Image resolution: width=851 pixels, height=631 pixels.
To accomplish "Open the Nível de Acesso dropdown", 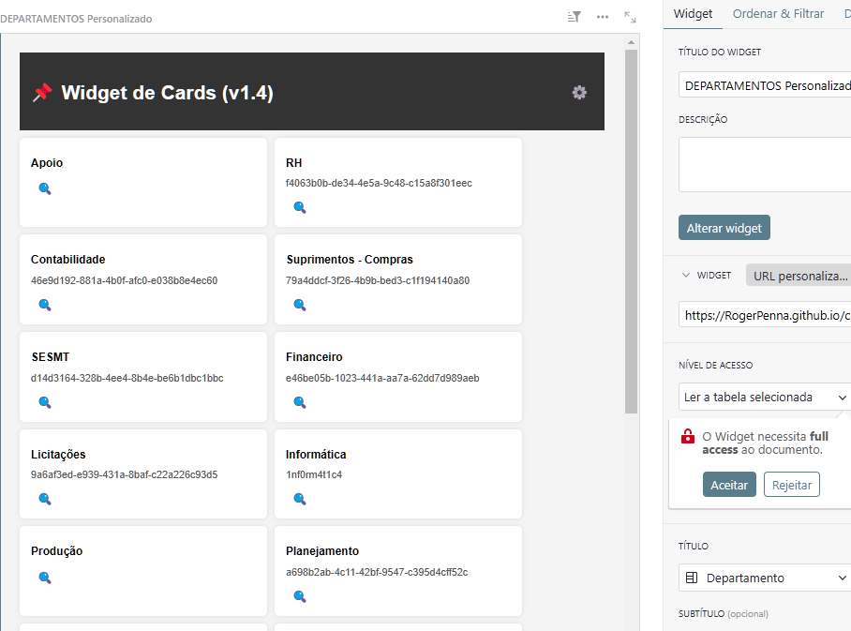I will (x=764, y=397).
